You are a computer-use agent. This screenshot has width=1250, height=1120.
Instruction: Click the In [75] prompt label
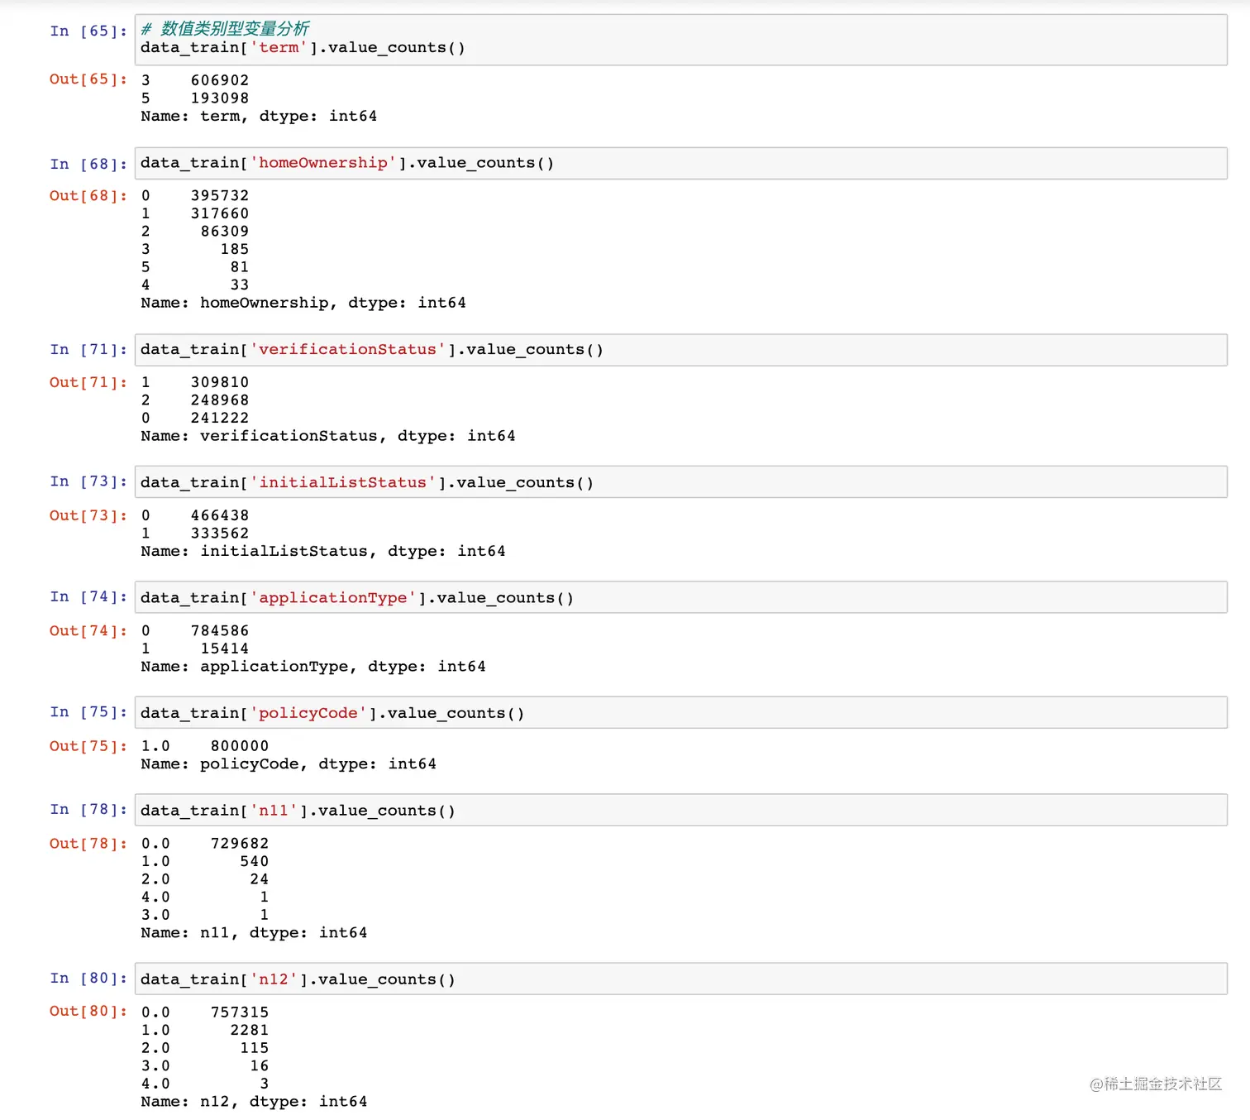88,712
